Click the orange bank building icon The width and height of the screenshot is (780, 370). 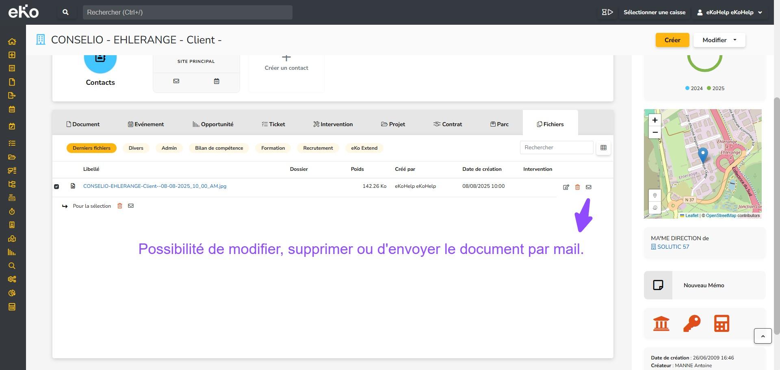pyautogui.click(x=661, y=324)
